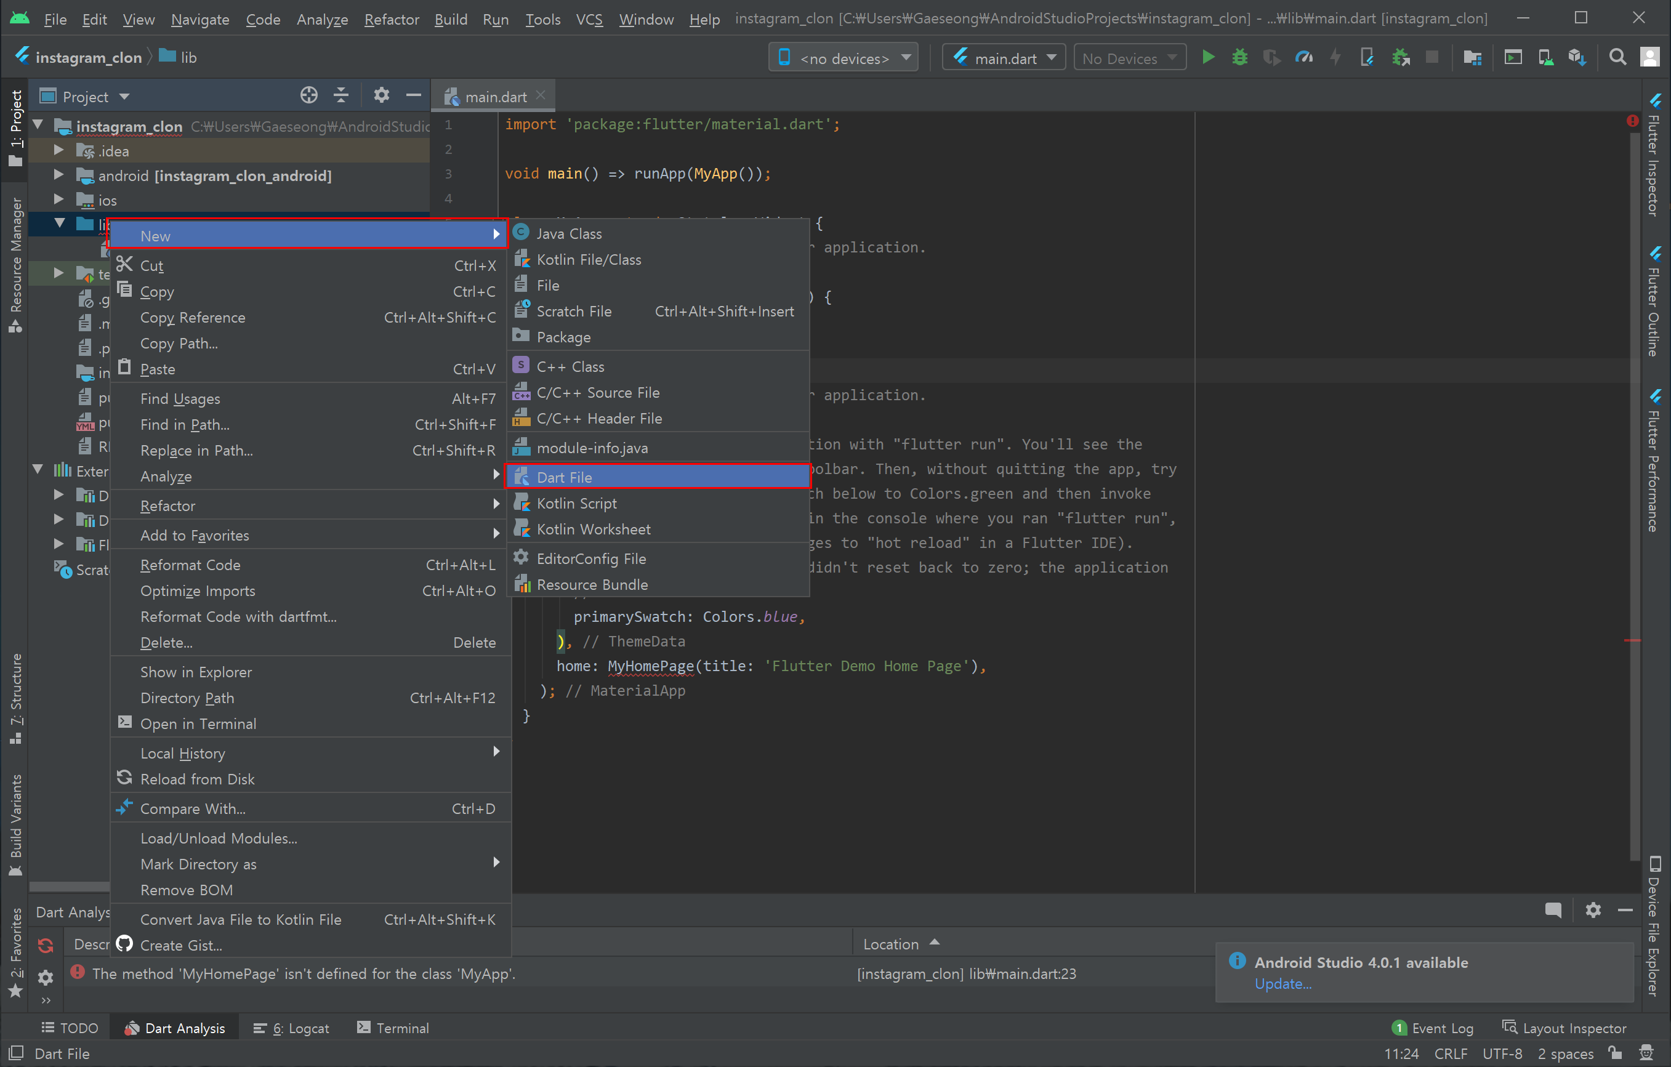Select Kotlin File/Class in New submenu
Screen dimensions: 1671x1067
pyautogui.click(x=659, y=259)
